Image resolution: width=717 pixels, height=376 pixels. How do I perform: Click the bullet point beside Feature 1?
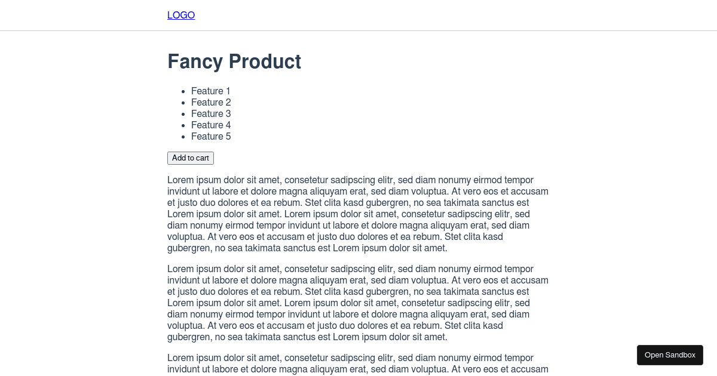tap(183, 91)
